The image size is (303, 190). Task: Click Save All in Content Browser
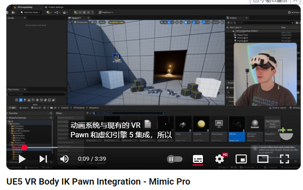pos(36,108)
